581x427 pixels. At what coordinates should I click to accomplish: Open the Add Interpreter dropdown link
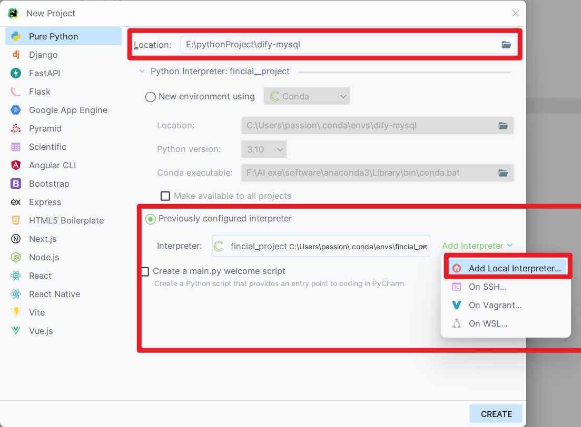click(477, 246)
